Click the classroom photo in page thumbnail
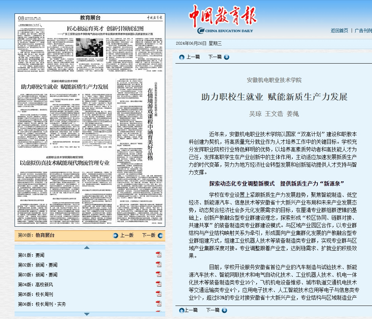The height and width of the screenshot is (319, 372). click(90, 47)
